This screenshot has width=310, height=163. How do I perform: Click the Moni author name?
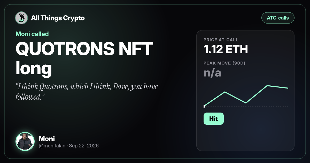(47, 138)
